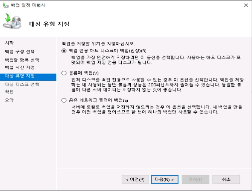Click the 백업을 저장할 위치를 지정하십시오 instruction text

98,44
